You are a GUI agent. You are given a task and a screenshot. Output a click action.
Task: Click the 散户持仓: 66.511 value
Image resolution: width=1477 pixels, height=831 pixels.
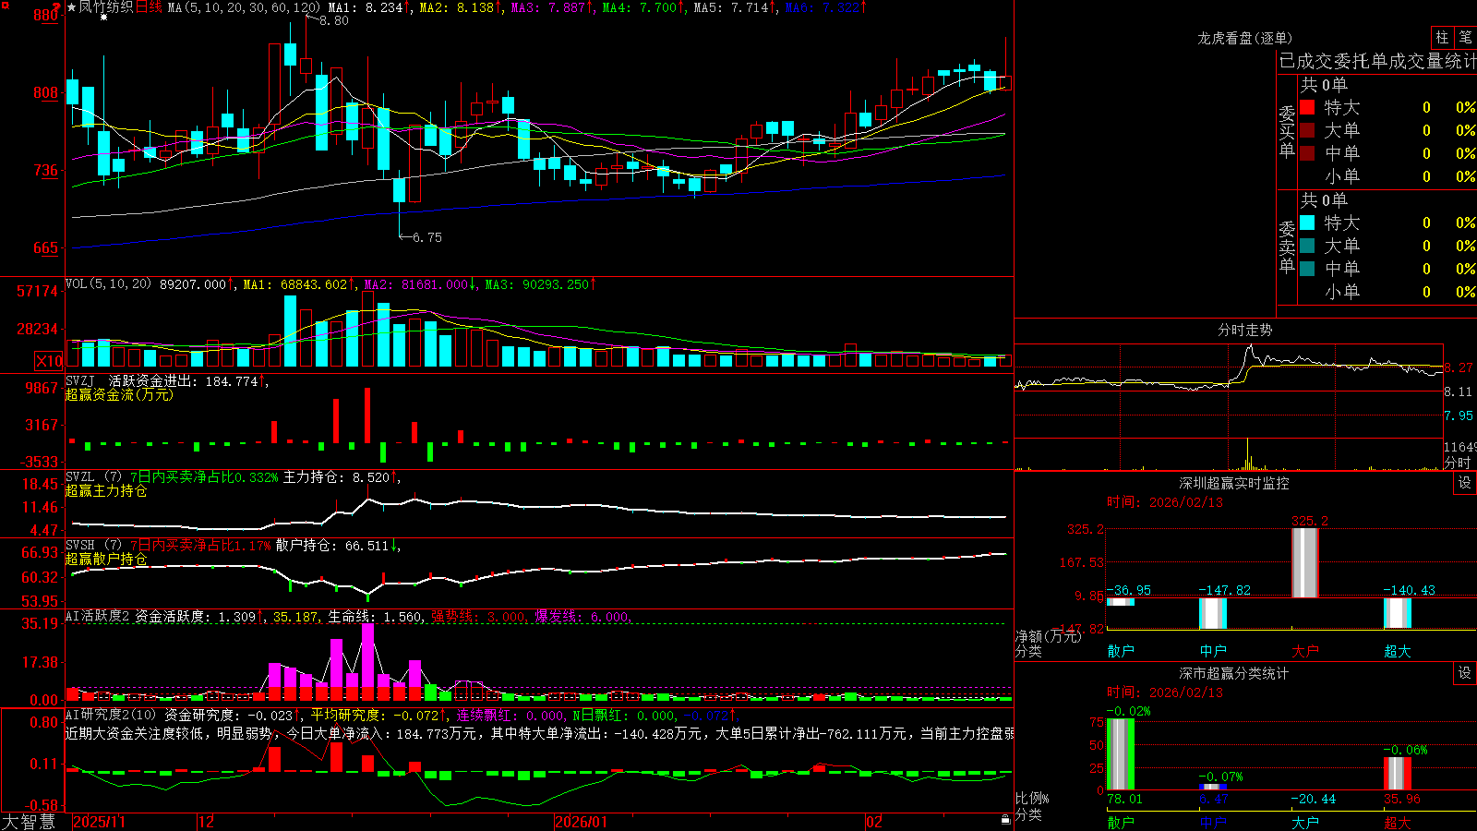338,546
